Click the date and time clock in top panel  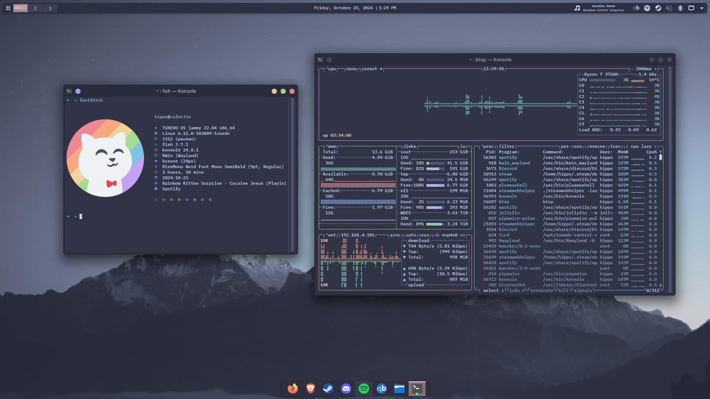pos(355,8)
